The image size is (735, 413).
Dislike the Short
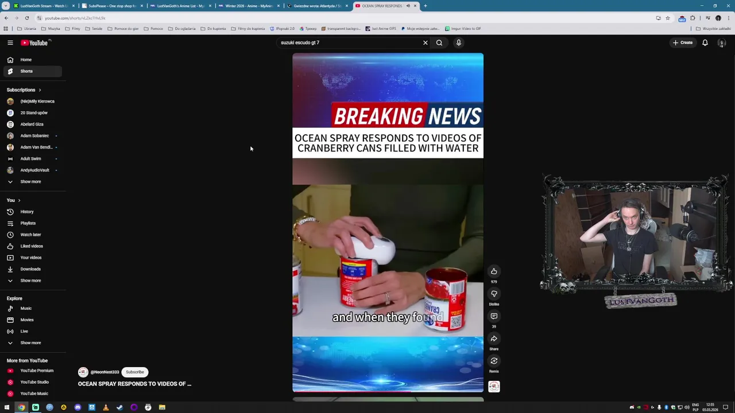494,294
